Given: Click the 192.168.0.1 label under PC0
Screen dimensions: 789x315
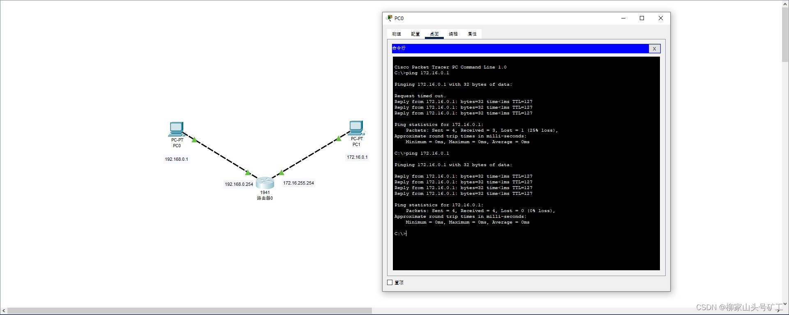Looking at the screenshot, I should click(x=177, y=159).
